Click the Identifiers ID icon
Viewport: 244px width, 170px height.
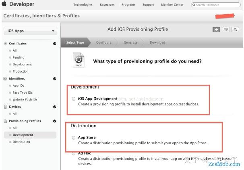[5, 78]
